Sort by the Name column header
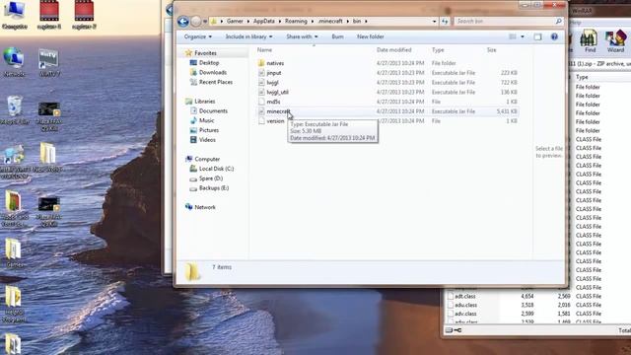Screen dimensions: 631x355 pos(264,50)
